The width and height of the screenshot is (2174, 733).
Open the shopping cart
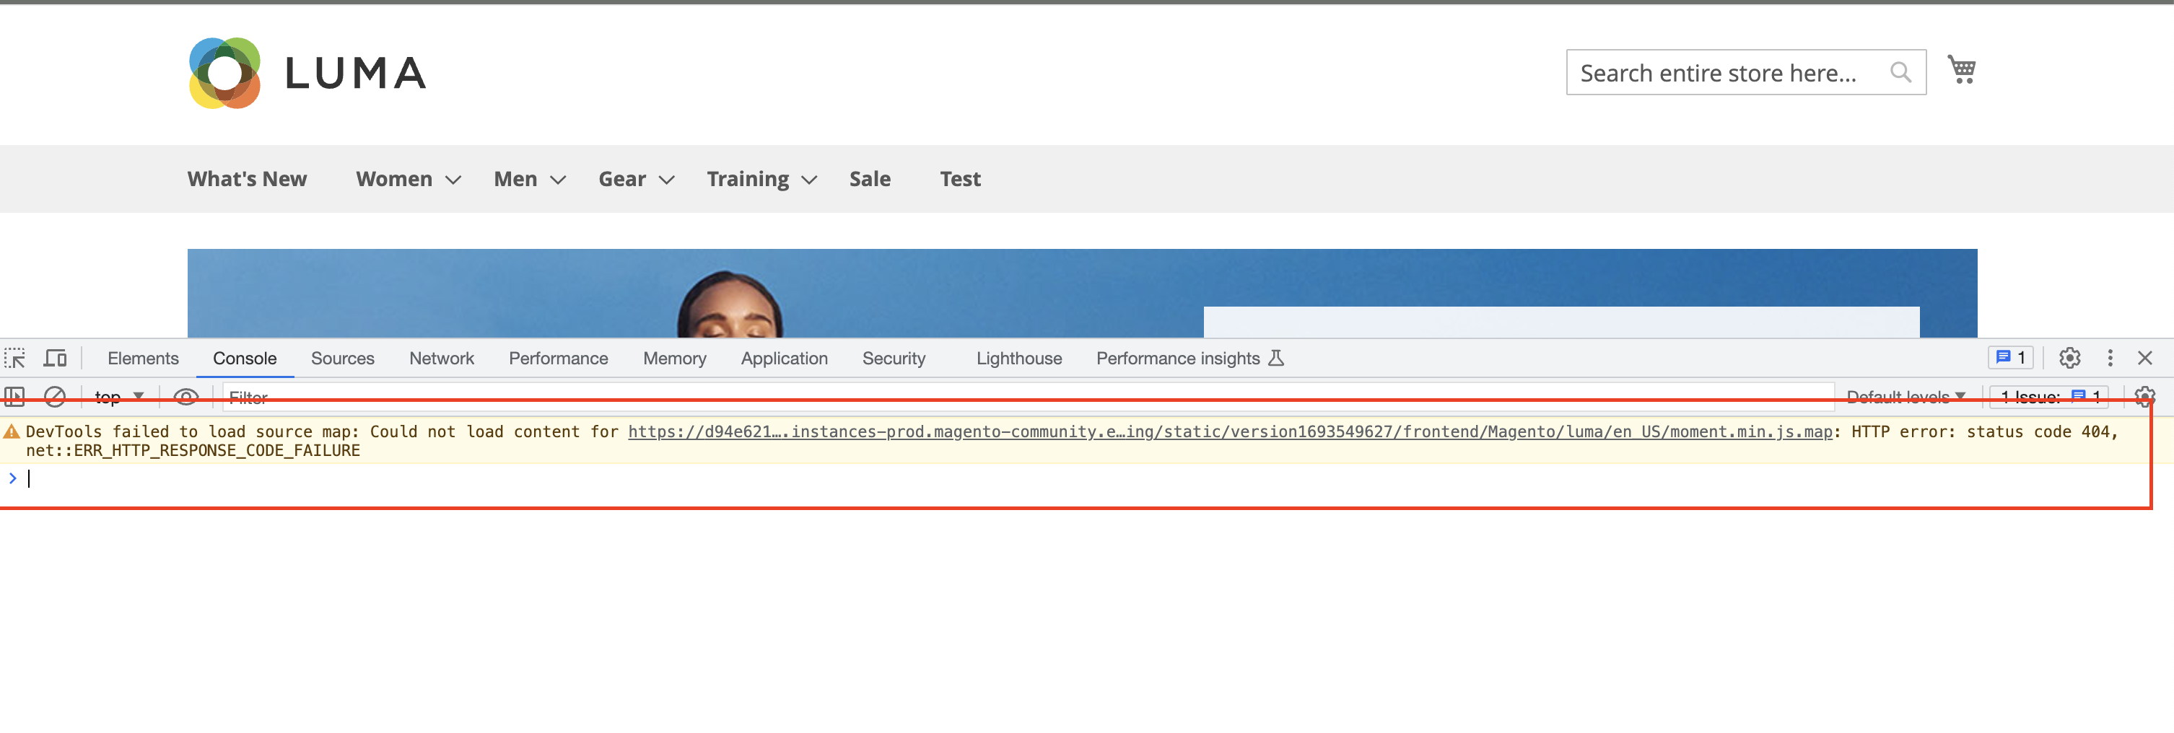pos(1963,70)
